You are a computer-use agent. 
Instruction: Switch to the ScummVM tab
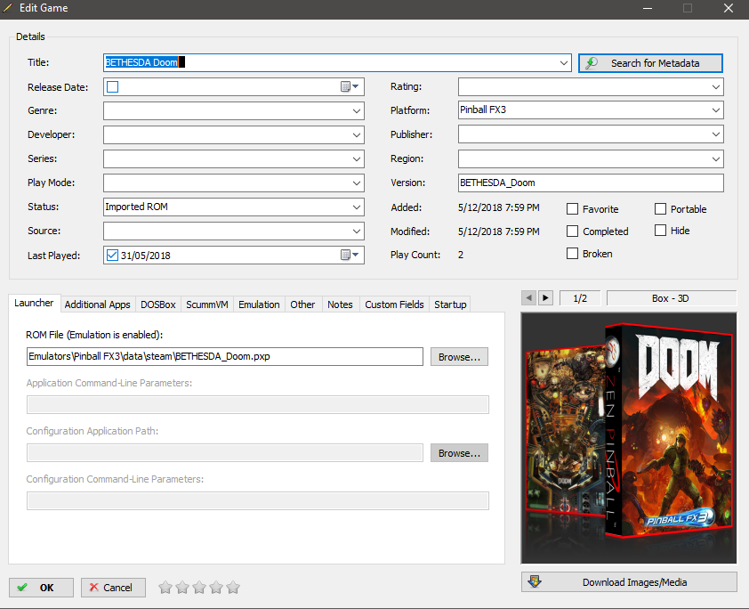coord(207,304)
